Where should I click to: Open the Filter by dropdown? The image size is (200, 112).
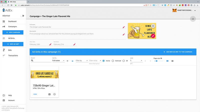(x=82, y=60)
